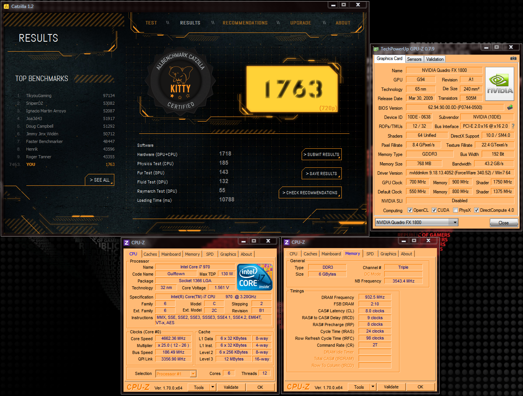Viewport: 523px width, 396px height.
Task: Toggle the DirectCompute 4.0 checkbox
Action: pos(476,210)
